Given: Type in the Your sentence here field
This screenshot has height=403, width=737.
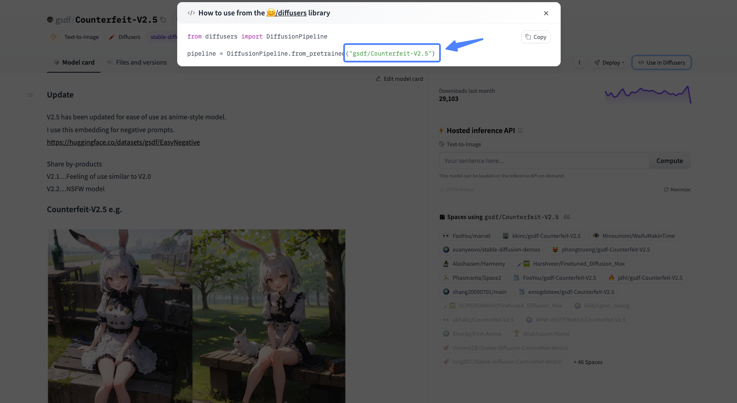Looking at the screenshot, I should point(544,161).
